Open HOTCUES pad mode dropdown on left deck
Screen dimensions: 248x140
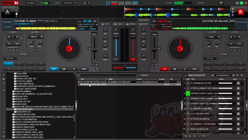click(11, 58)
